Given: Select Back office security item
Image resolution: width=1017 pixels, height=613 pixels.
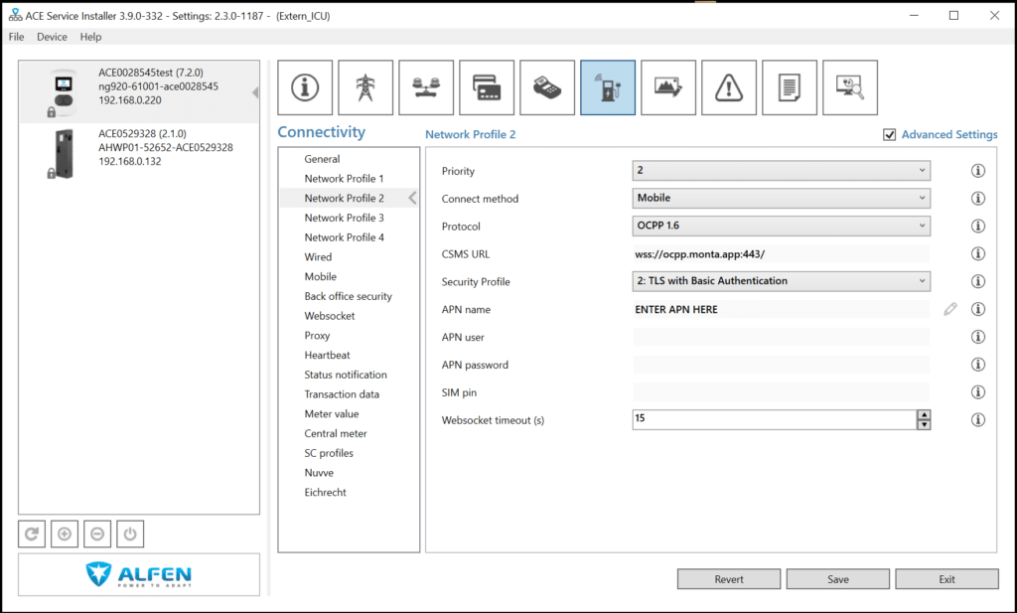Looking at the screenshot, I should pos(349,296).
